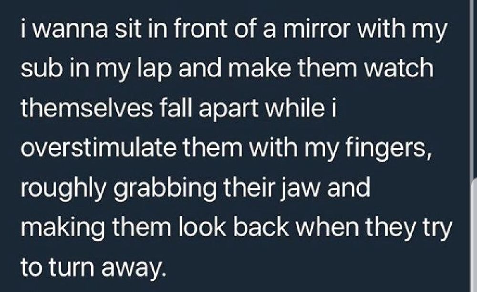Click the word "themselves" in the post

[87, 109]
